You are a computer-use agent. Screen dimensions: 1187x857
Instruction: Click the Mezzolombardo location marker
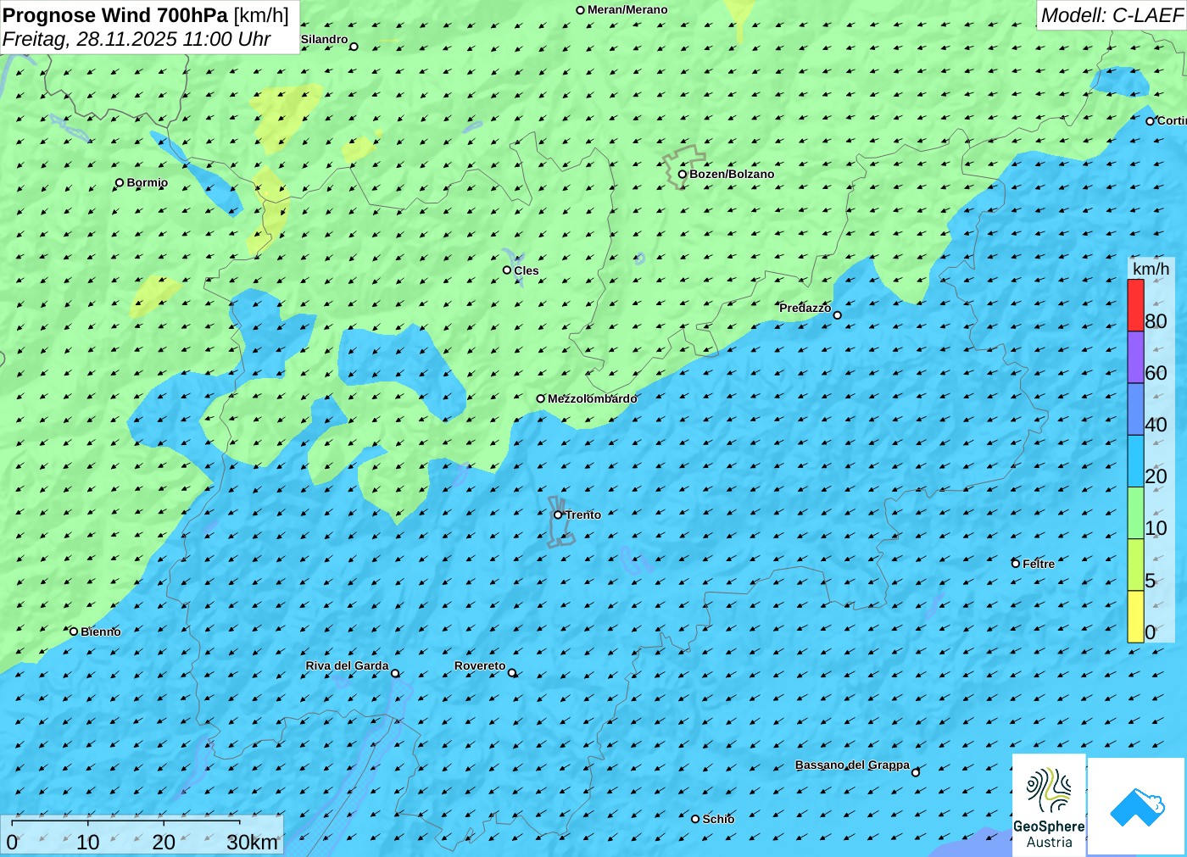pos(541,398)
